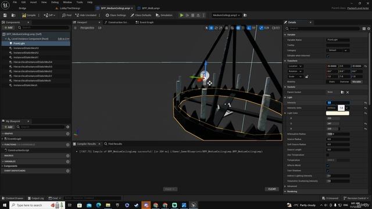
Task: Add a component in the Components panel
Action: point(8,28)
